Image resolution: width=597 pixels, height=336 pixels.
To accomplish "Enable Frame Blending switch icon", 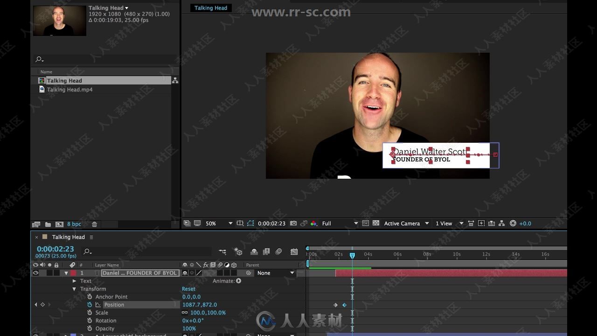I will pyautogui.click(x=266, y=252).
